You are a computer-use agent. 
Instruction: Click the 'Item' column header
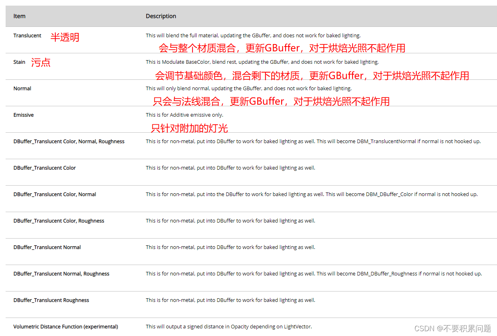click(19, 16)
